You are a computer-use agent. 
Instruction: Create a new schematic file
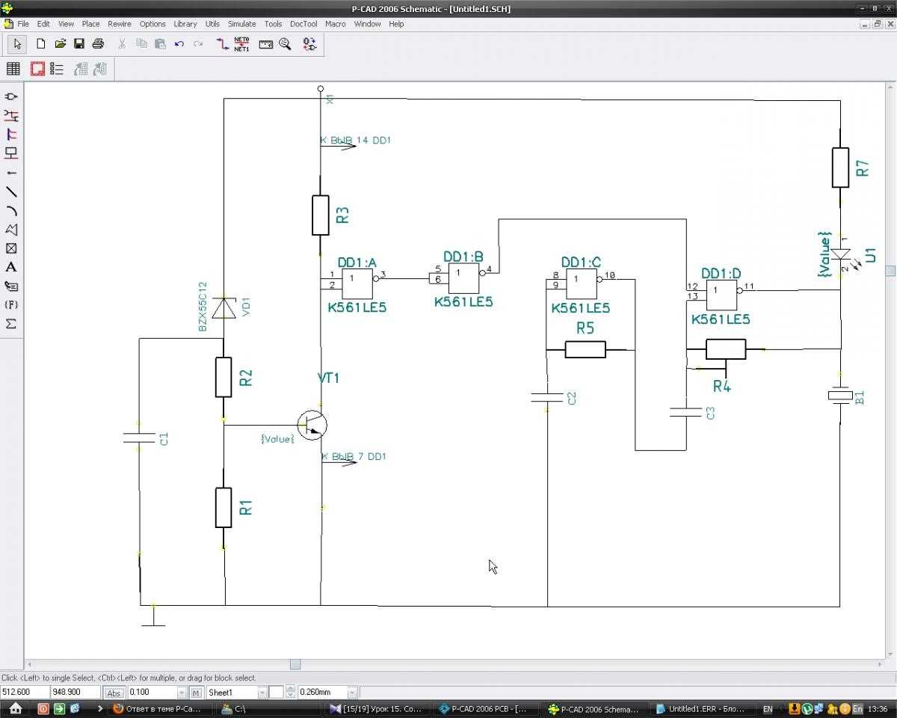41,44
